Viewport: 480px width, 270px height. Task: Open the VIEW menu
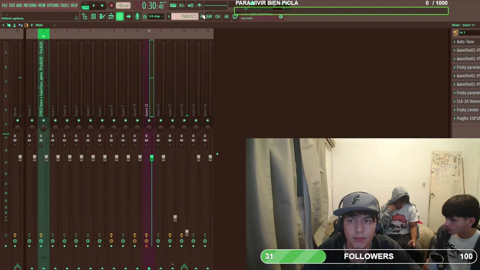point(42,6)
